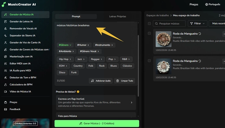This screenshot has width=225, height=128.
Task: Expand the Jazz genre chip
Action: pos(81,59)
